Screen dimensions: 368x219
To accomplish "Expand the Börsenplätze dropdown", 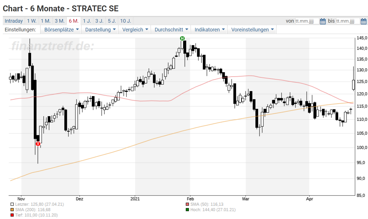I will 61,30.
